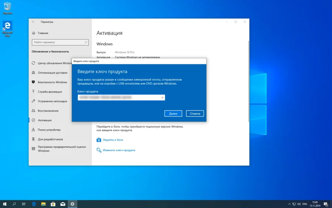Open Центр обновления Windows section
This screenshot has width=332, height=208.
pyautogui.click(x=54, y=63)
